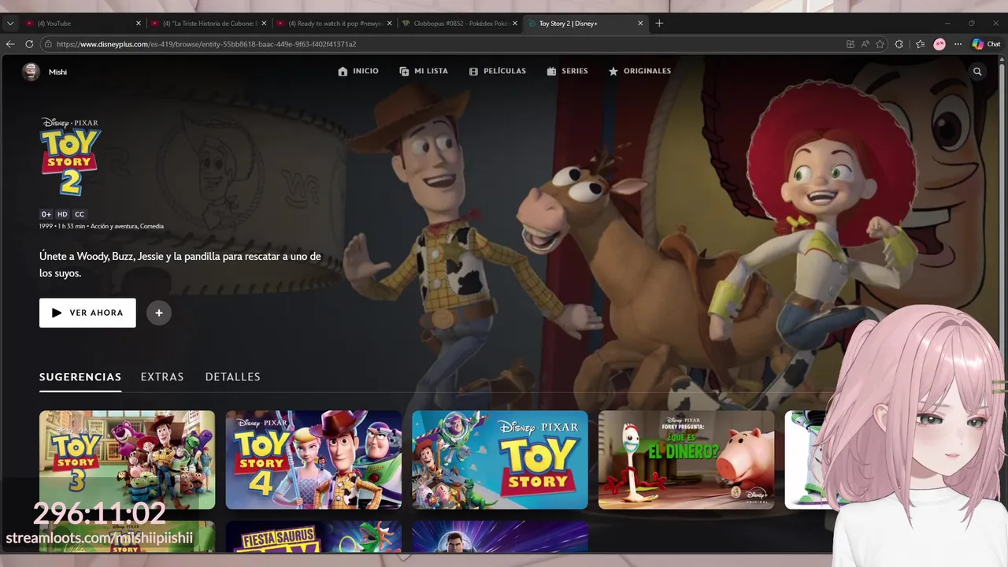
Task: Go to Inicio home
Action: (358, 71)
